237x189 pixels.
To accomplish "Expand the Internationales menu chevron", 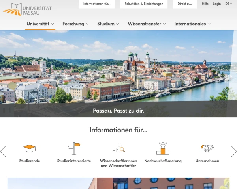I will point(209,24).
